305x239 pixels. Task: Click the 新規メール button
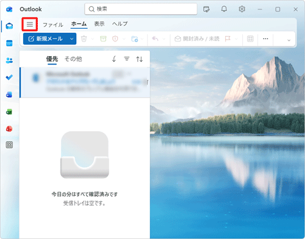46,38
